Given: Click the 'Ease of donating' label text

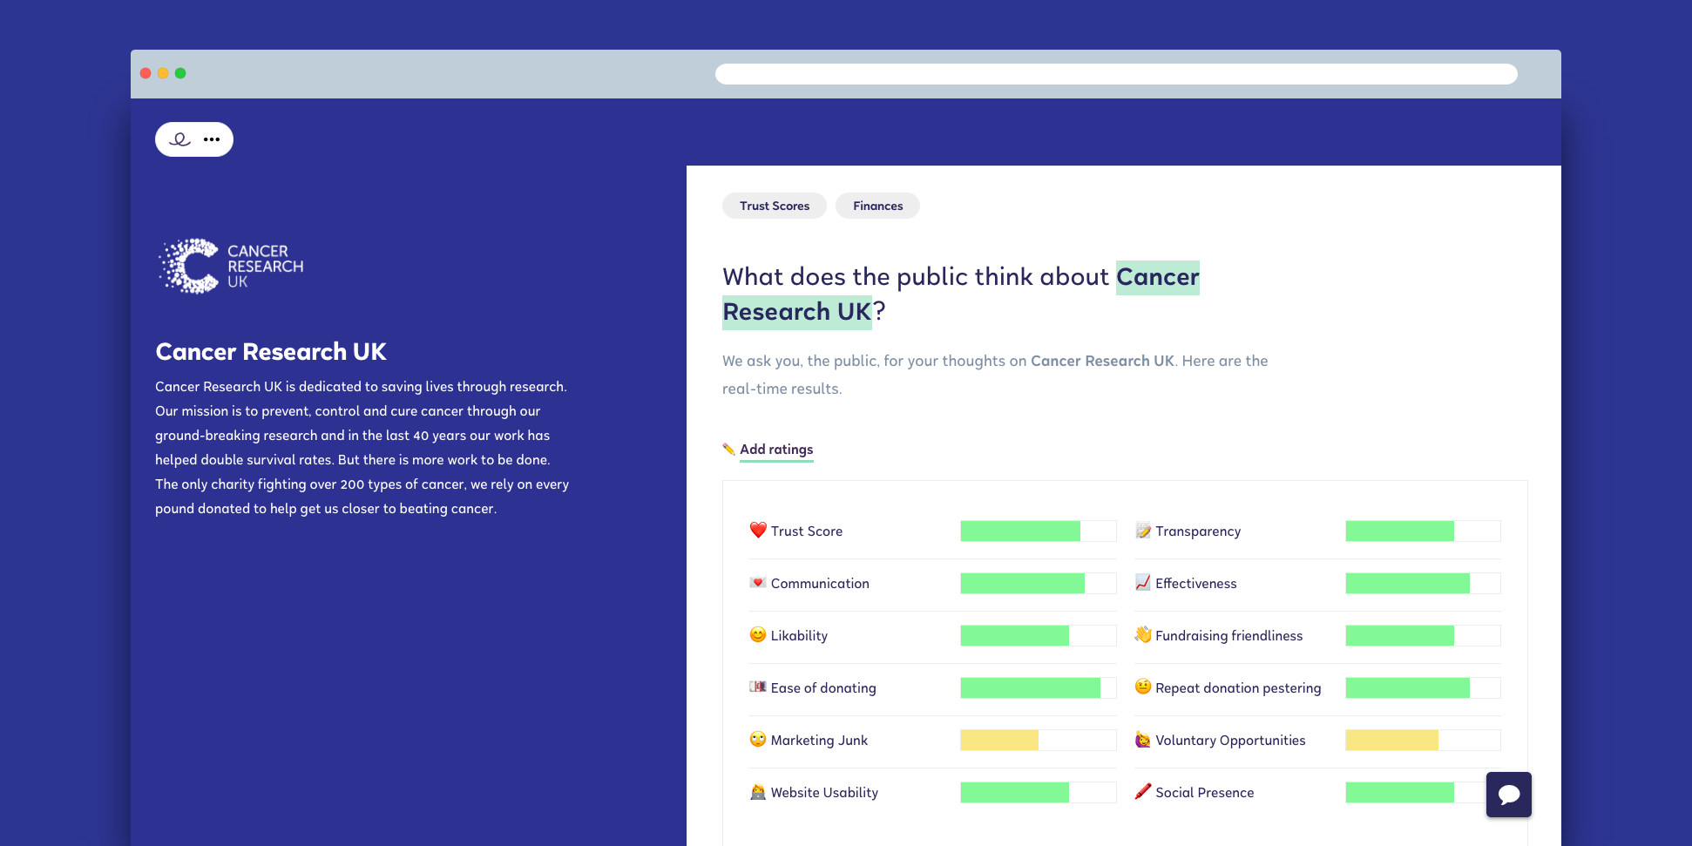Looking at the screenshot, I should (x=823, y=688).
